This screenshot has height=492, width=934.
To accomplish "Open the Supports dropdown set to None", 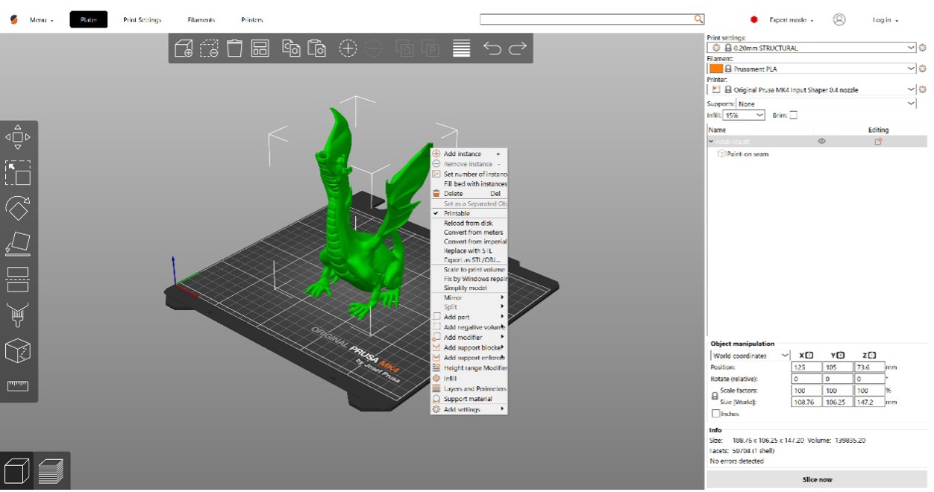I will [x=827, y=104].
